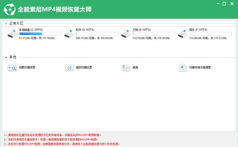Click the F: drive usage bar

pos(211,34)
